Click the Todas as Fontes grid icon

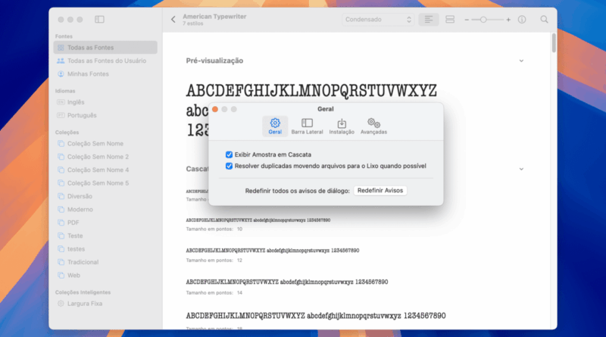click(61, 48)
